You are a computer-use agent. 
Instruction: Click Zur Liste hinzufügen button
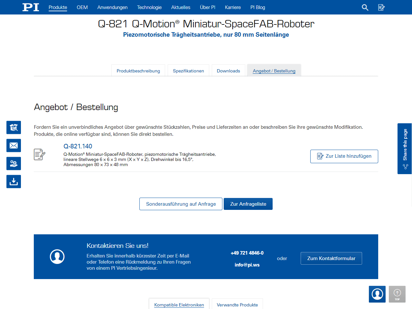[344, 156]
